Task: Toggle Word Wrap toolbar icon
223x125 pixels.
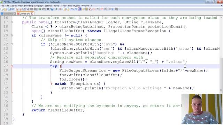Action: click(x=72, y=9)
